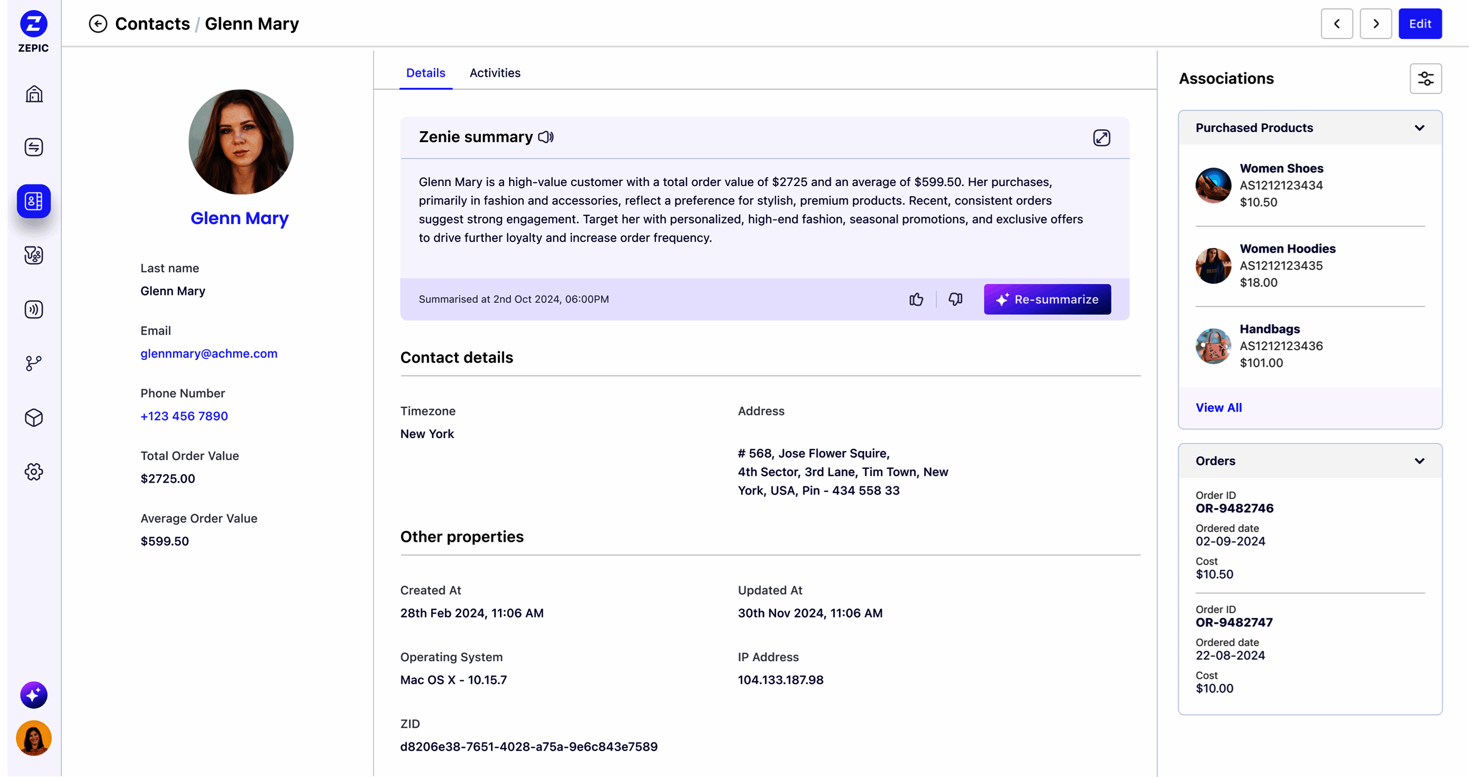This screenshot has height=777, width=1469.
Task: Click the home icon in sidebar
Action: pos(34,94)
